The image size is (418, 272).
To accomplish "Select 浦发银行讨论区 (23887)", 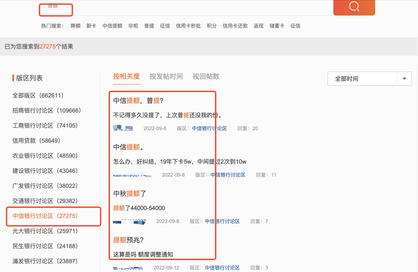I will (x=45, y=261).
